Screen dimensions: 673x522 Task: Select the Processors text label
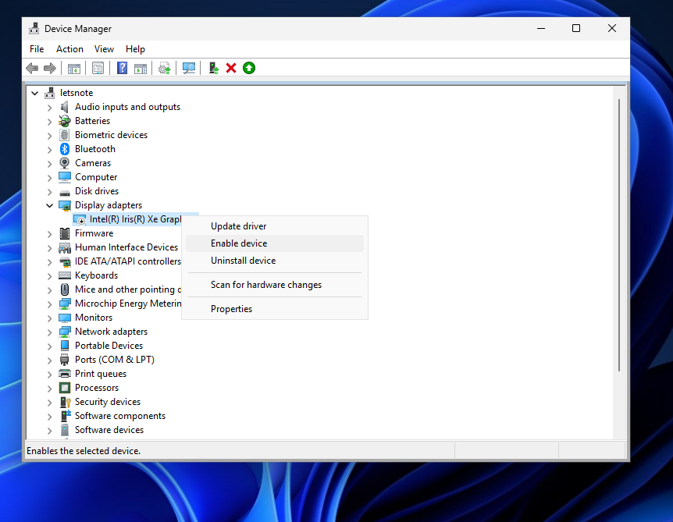[97, 388]
